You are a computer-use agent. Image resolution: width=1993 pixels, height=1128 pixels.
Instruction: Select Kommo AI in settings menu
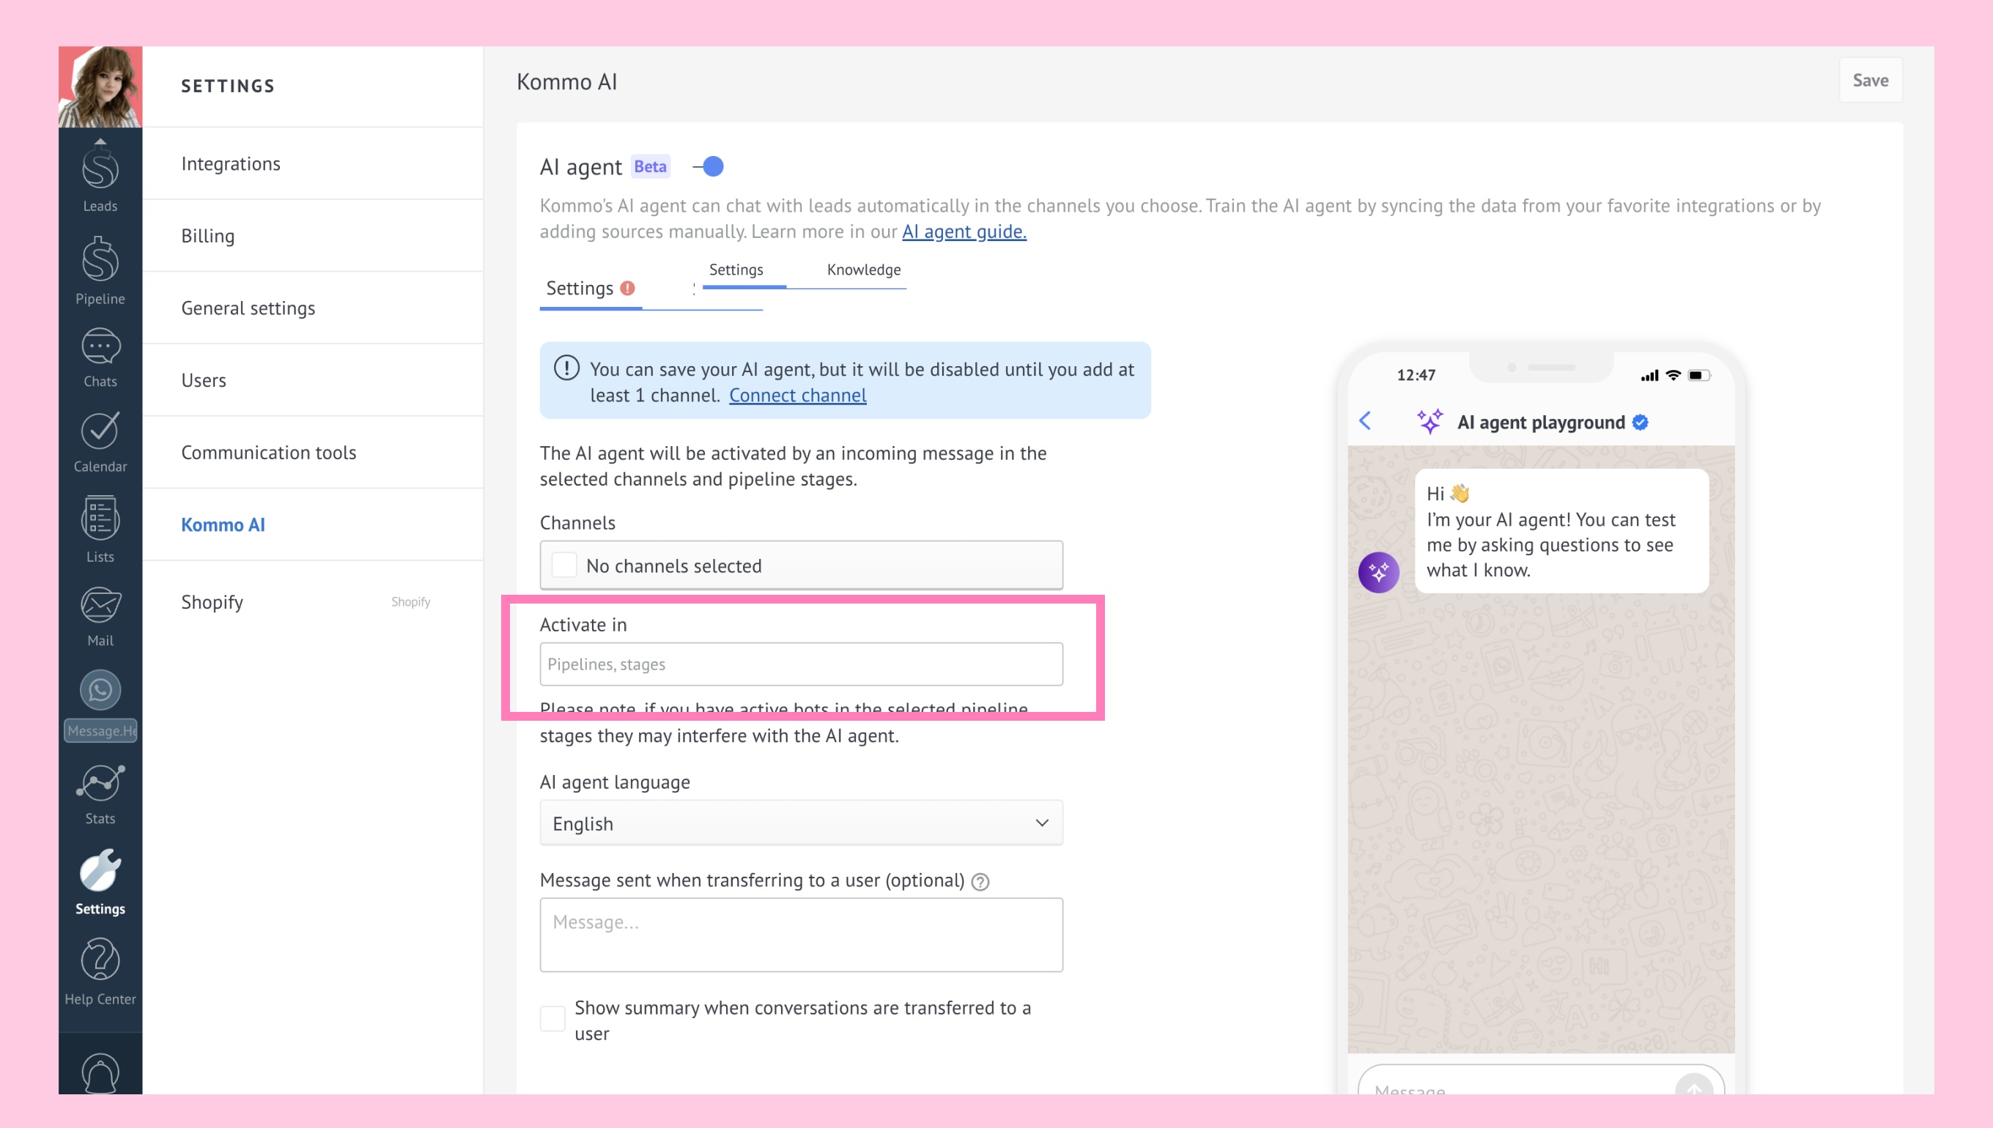[312, 524]
